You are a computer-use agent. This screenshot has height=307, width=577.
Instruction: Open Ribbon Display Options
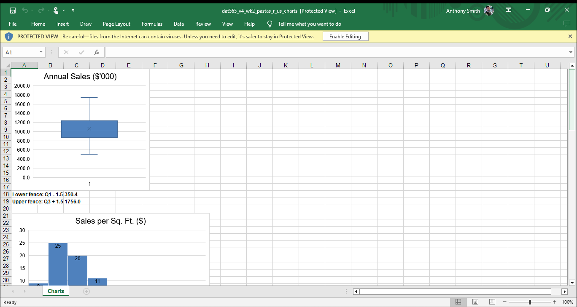click(508, 10)
